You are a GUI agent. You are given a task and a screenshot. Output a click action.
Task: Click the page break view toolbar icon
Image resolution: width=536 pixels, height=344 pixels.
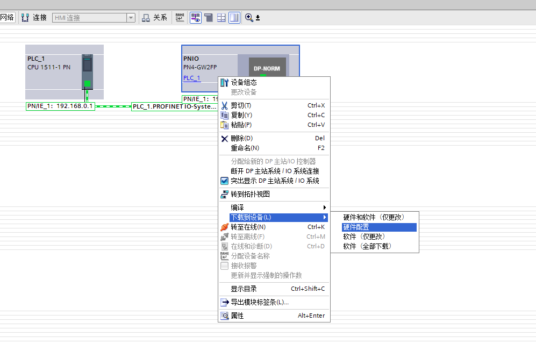coord(209,17)
